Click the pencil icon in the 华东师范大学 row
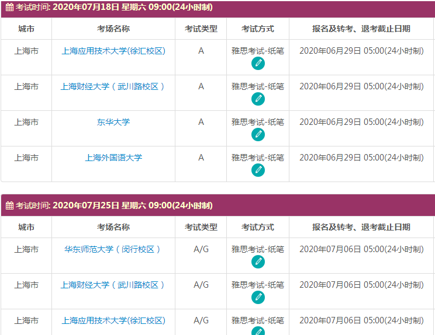The width and height of the screenshot is (435, 335). click(258, 262)
